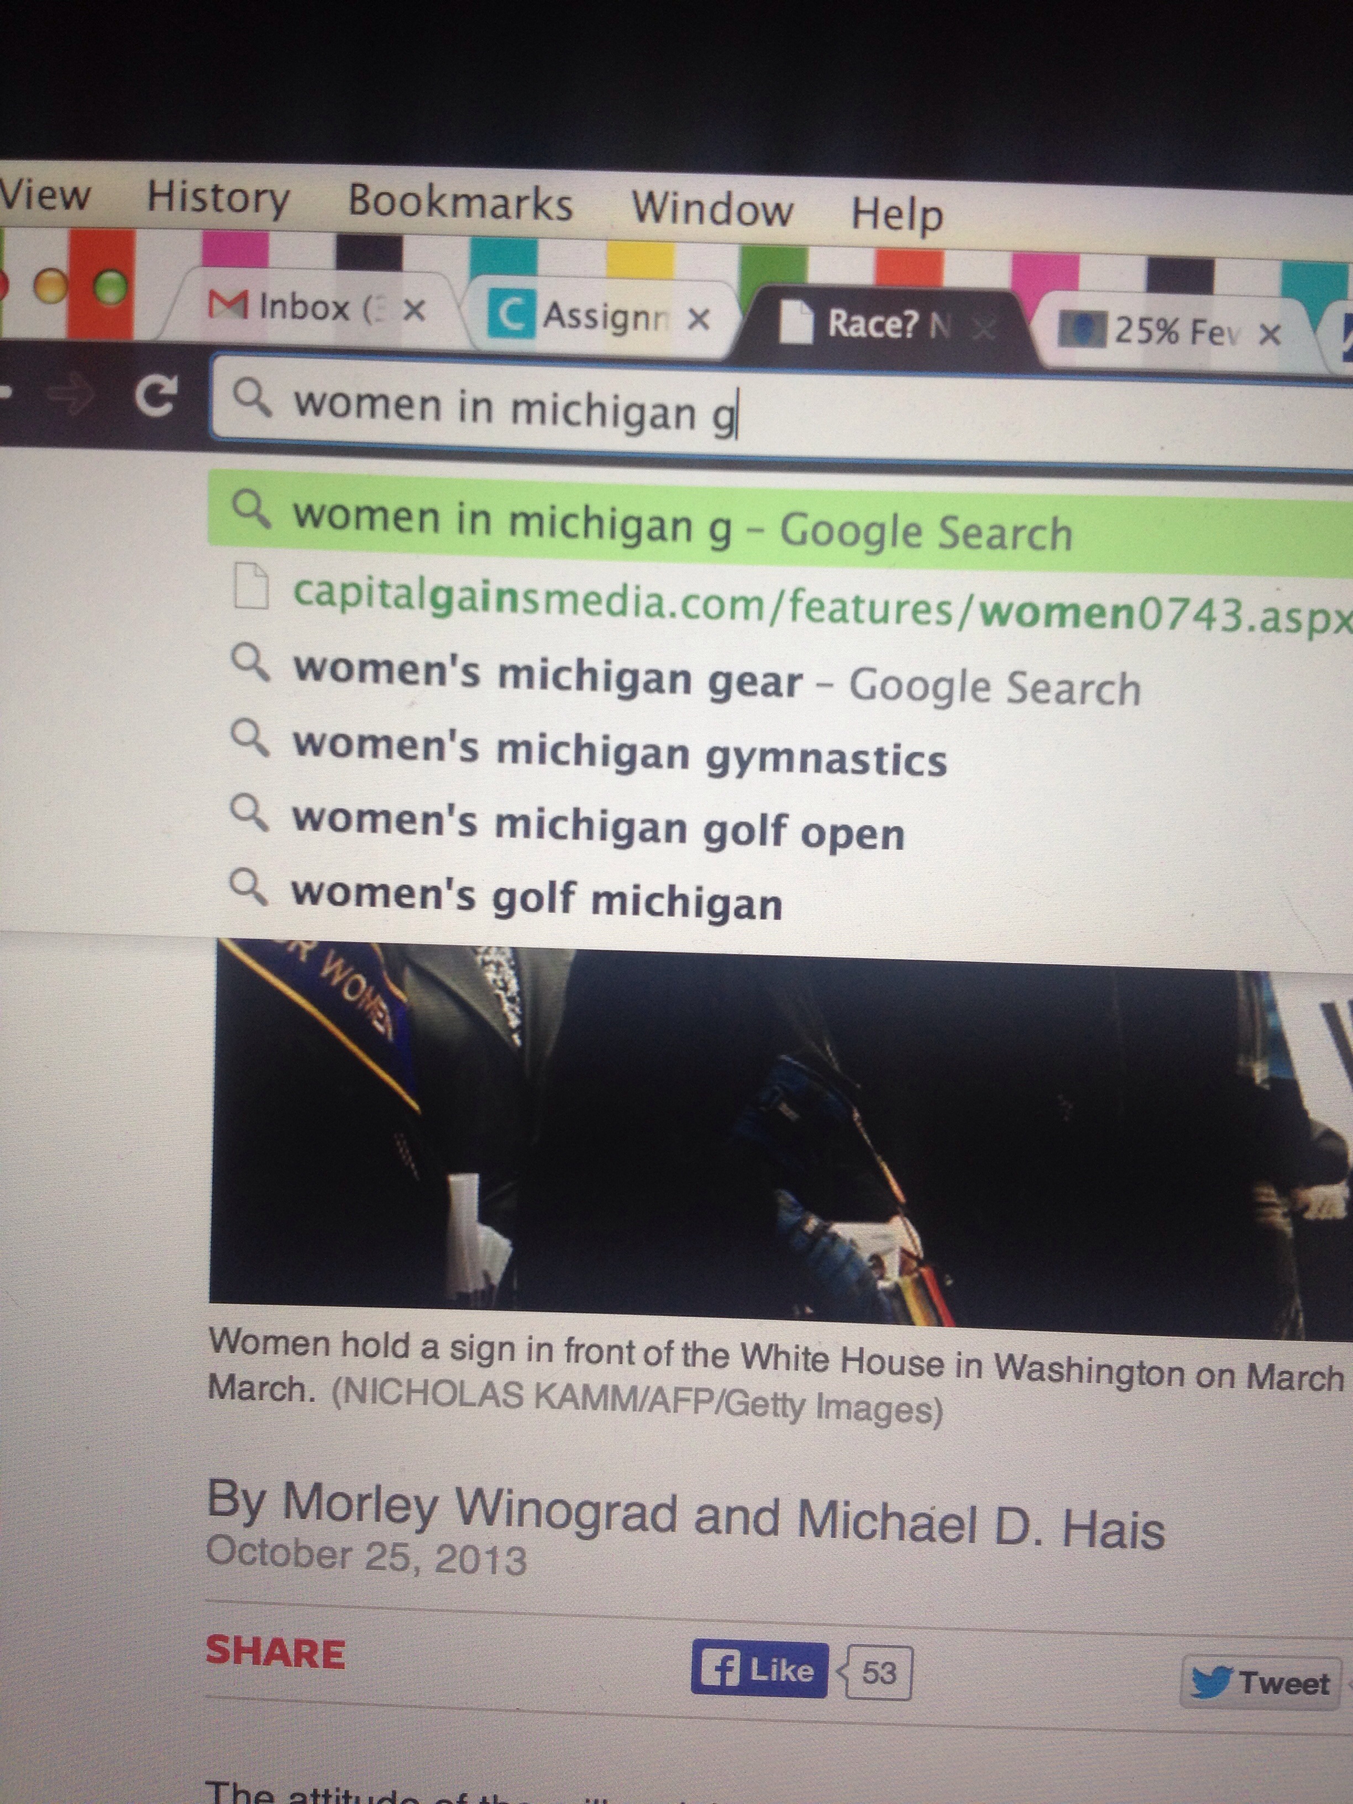This screenshot has height=1804, width=1353.
Task: Click the Facebook Like button
Action: (758, 1670)
